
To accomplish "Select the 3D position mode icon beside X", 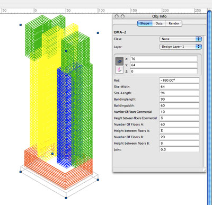I will point(119,61).
